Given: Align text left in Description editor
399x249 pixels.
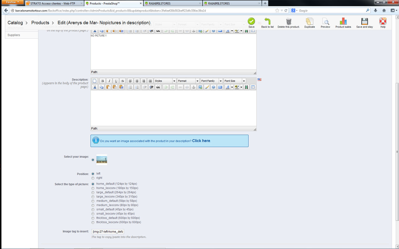Looking at the screenshot, I should click(130, 81).
